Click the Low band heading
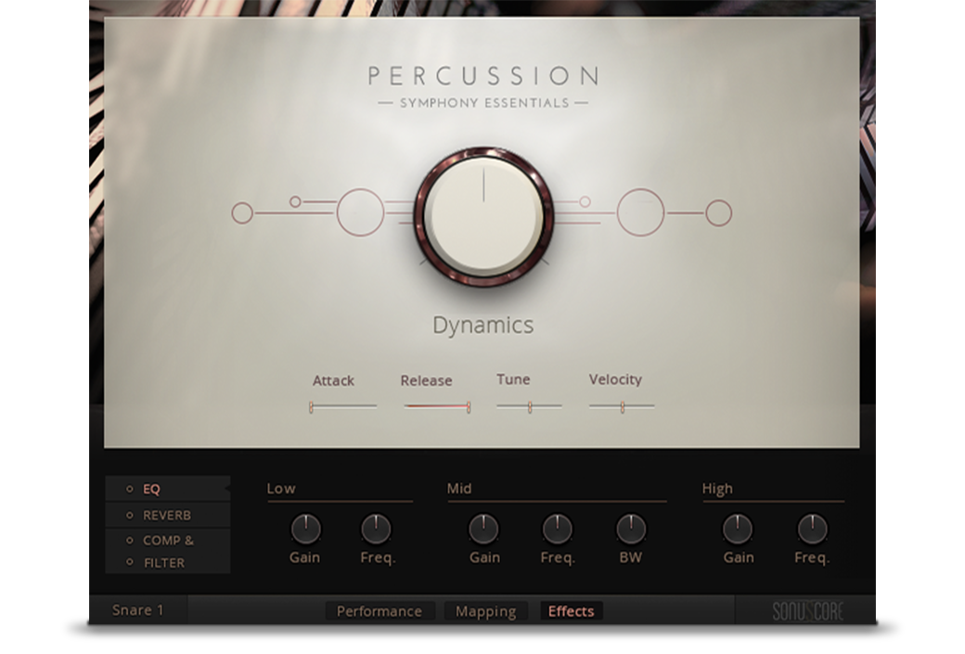The image size is (965, 654). click(281, 489)
